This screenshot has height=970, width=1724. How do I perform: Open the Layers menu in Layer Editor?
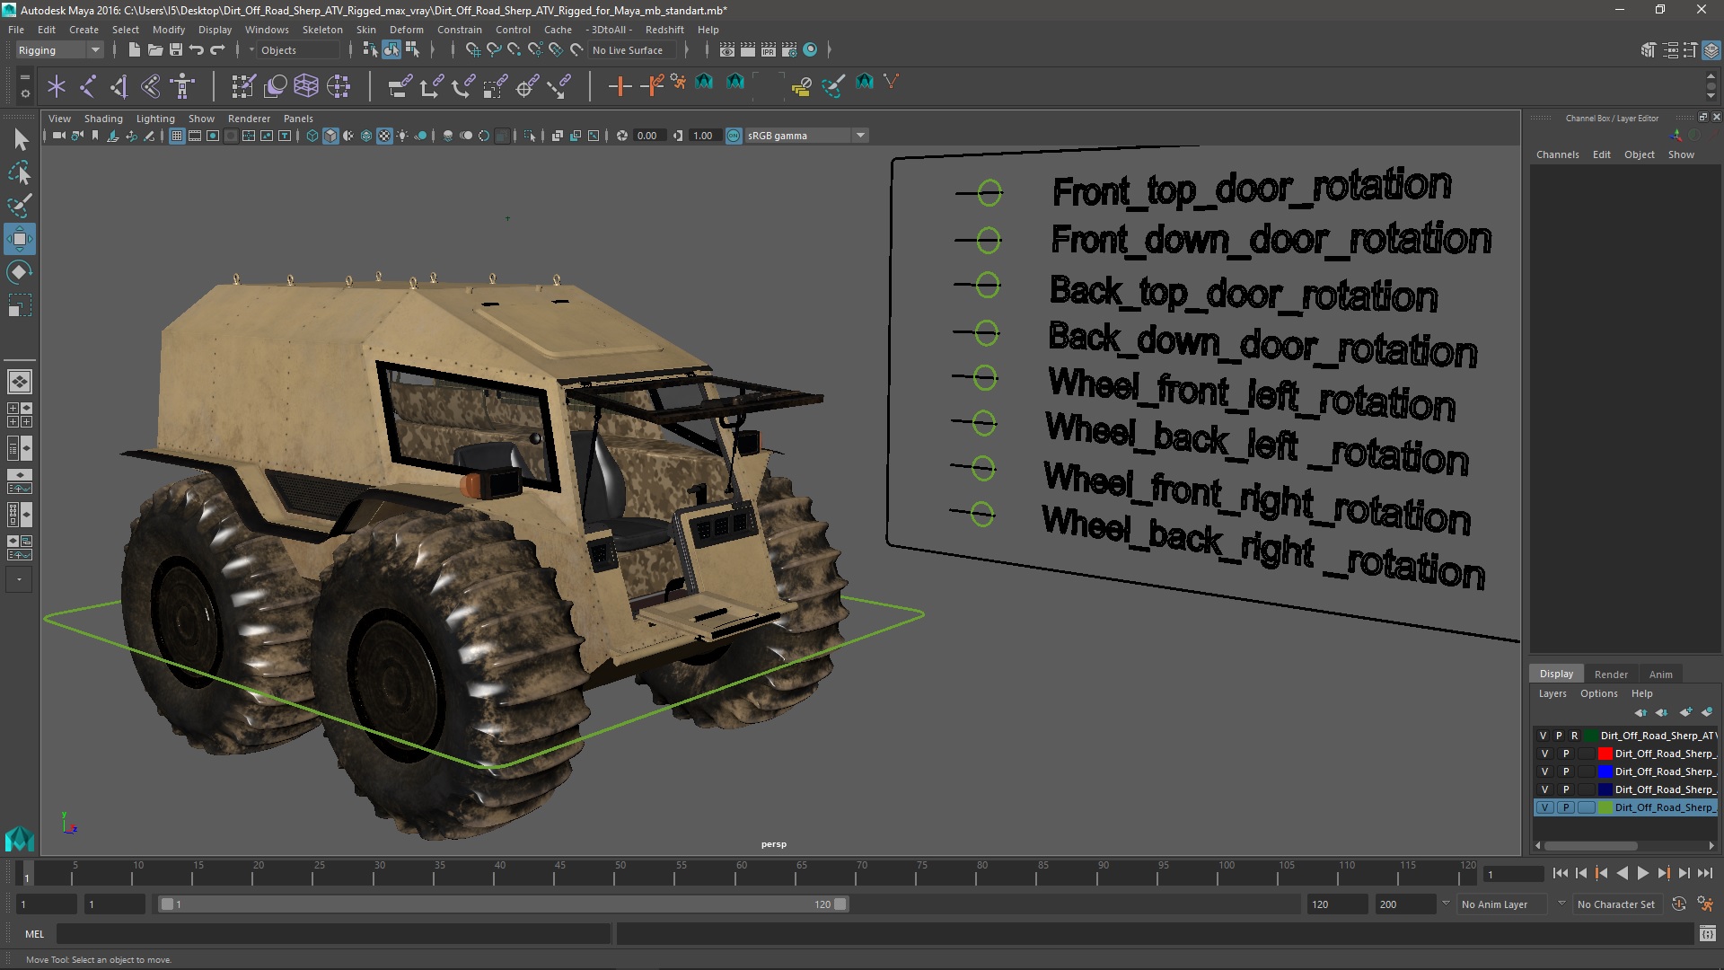1552,693
